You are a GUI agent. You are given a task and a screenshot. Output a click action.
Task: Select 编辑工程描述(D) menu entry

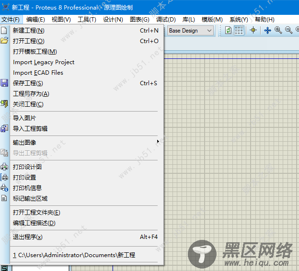(x=87, y=223)
